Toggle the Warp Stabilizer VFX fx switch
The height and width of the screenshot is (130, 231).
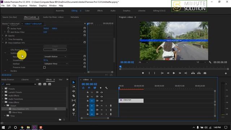(6, 43)
